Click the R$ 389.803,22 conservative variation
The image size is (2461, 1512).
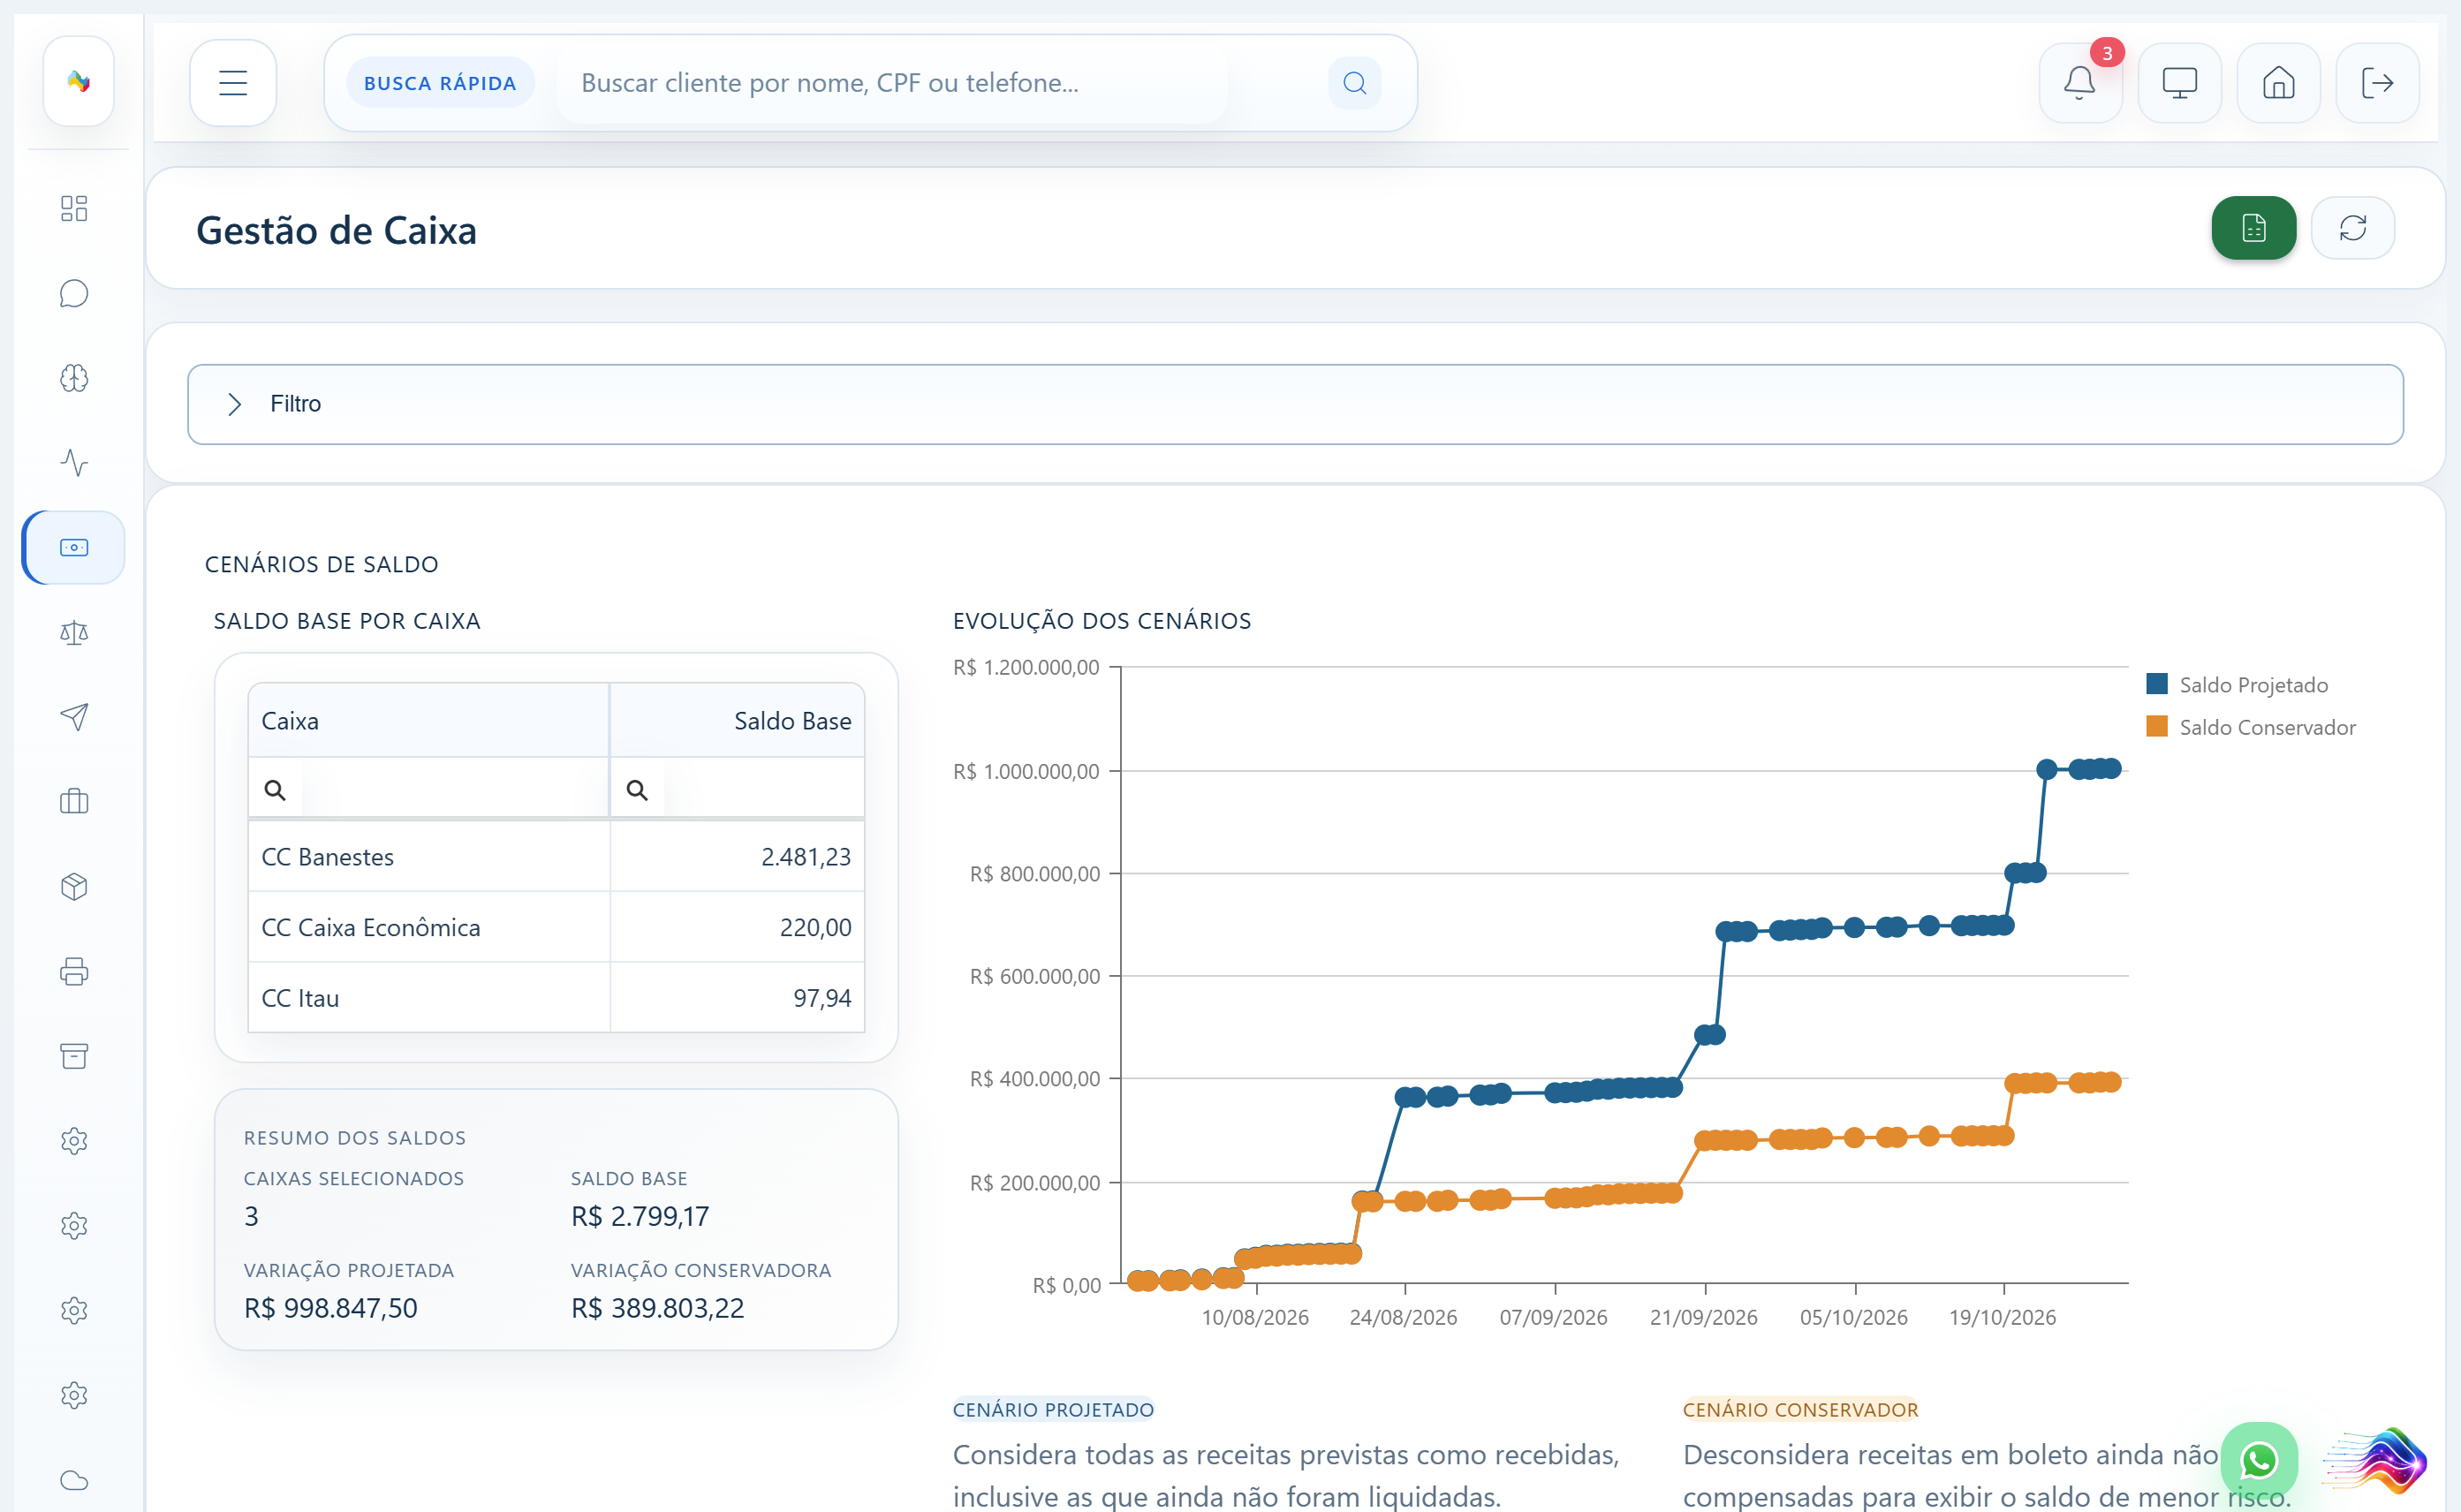click(x=658, y=1308)
